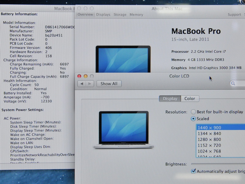Image resolution: width=245 pixels, height=184 pixels.
Task: Select Best for built-in display resolution option
Action: [x=194, y=112]
